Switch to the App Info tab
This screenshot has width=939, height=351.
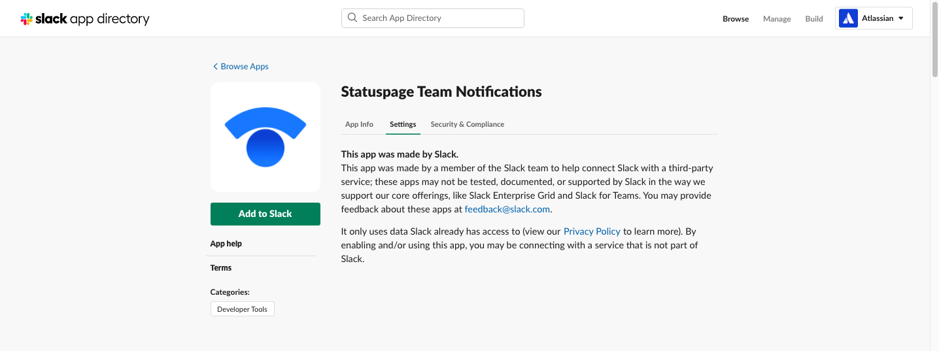359,124
